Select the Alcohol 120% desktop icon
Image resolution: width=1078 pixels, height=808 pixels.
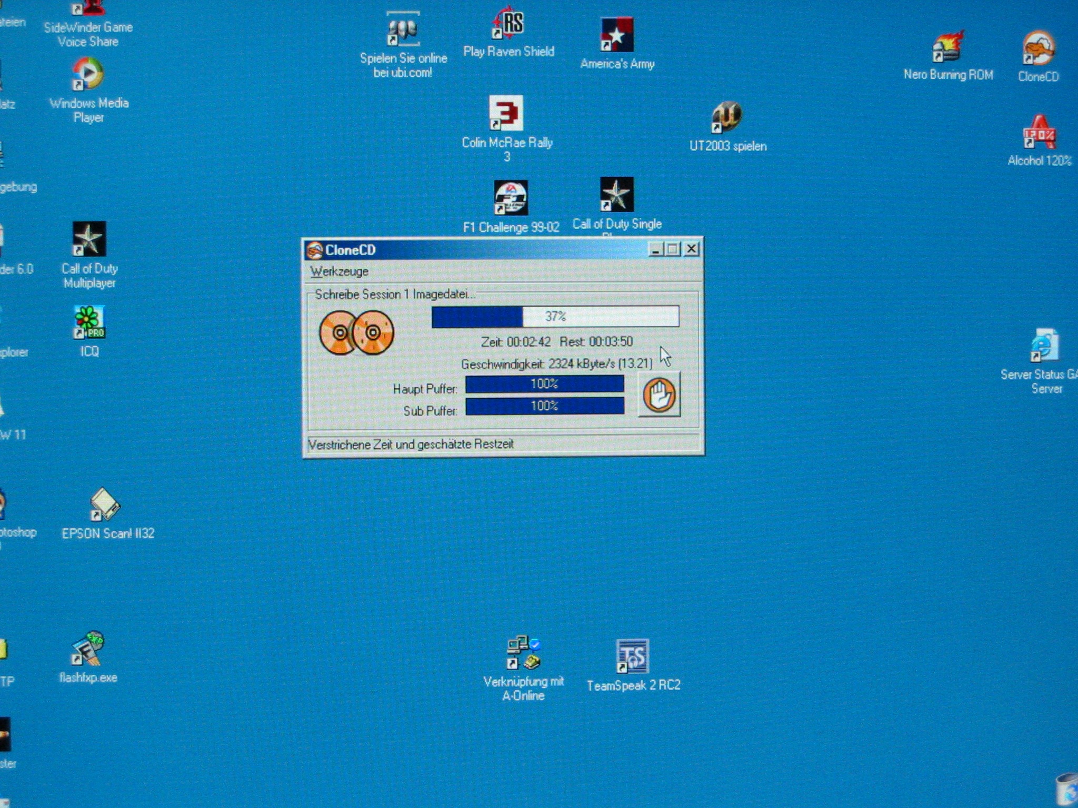click(x=1039, y=134)
